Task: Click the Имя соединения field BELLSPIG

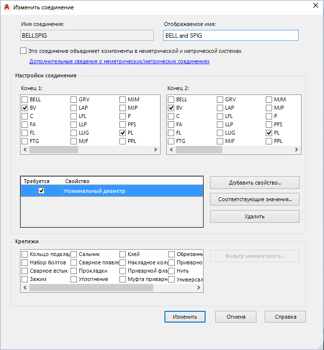Action: pos(87,35)
